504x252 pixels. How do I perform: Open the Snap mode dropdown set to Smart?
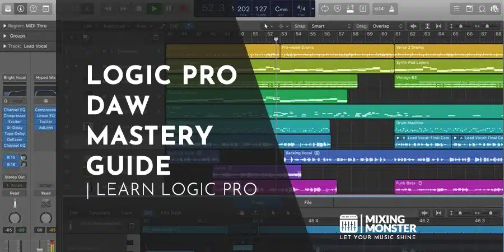(x=327, y=26)
